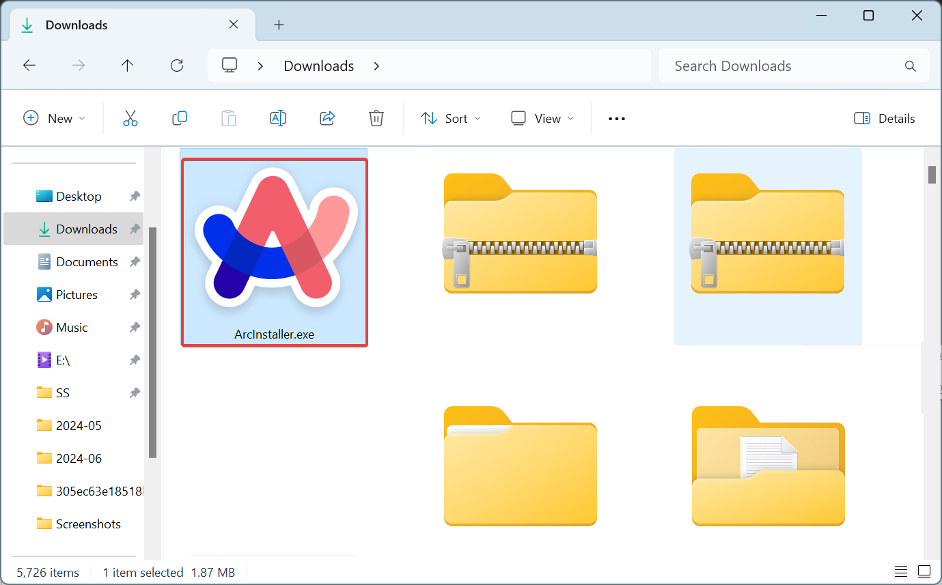
Task: Share ArcInstaller.exe via the share icon
Action: click(327, 118)
